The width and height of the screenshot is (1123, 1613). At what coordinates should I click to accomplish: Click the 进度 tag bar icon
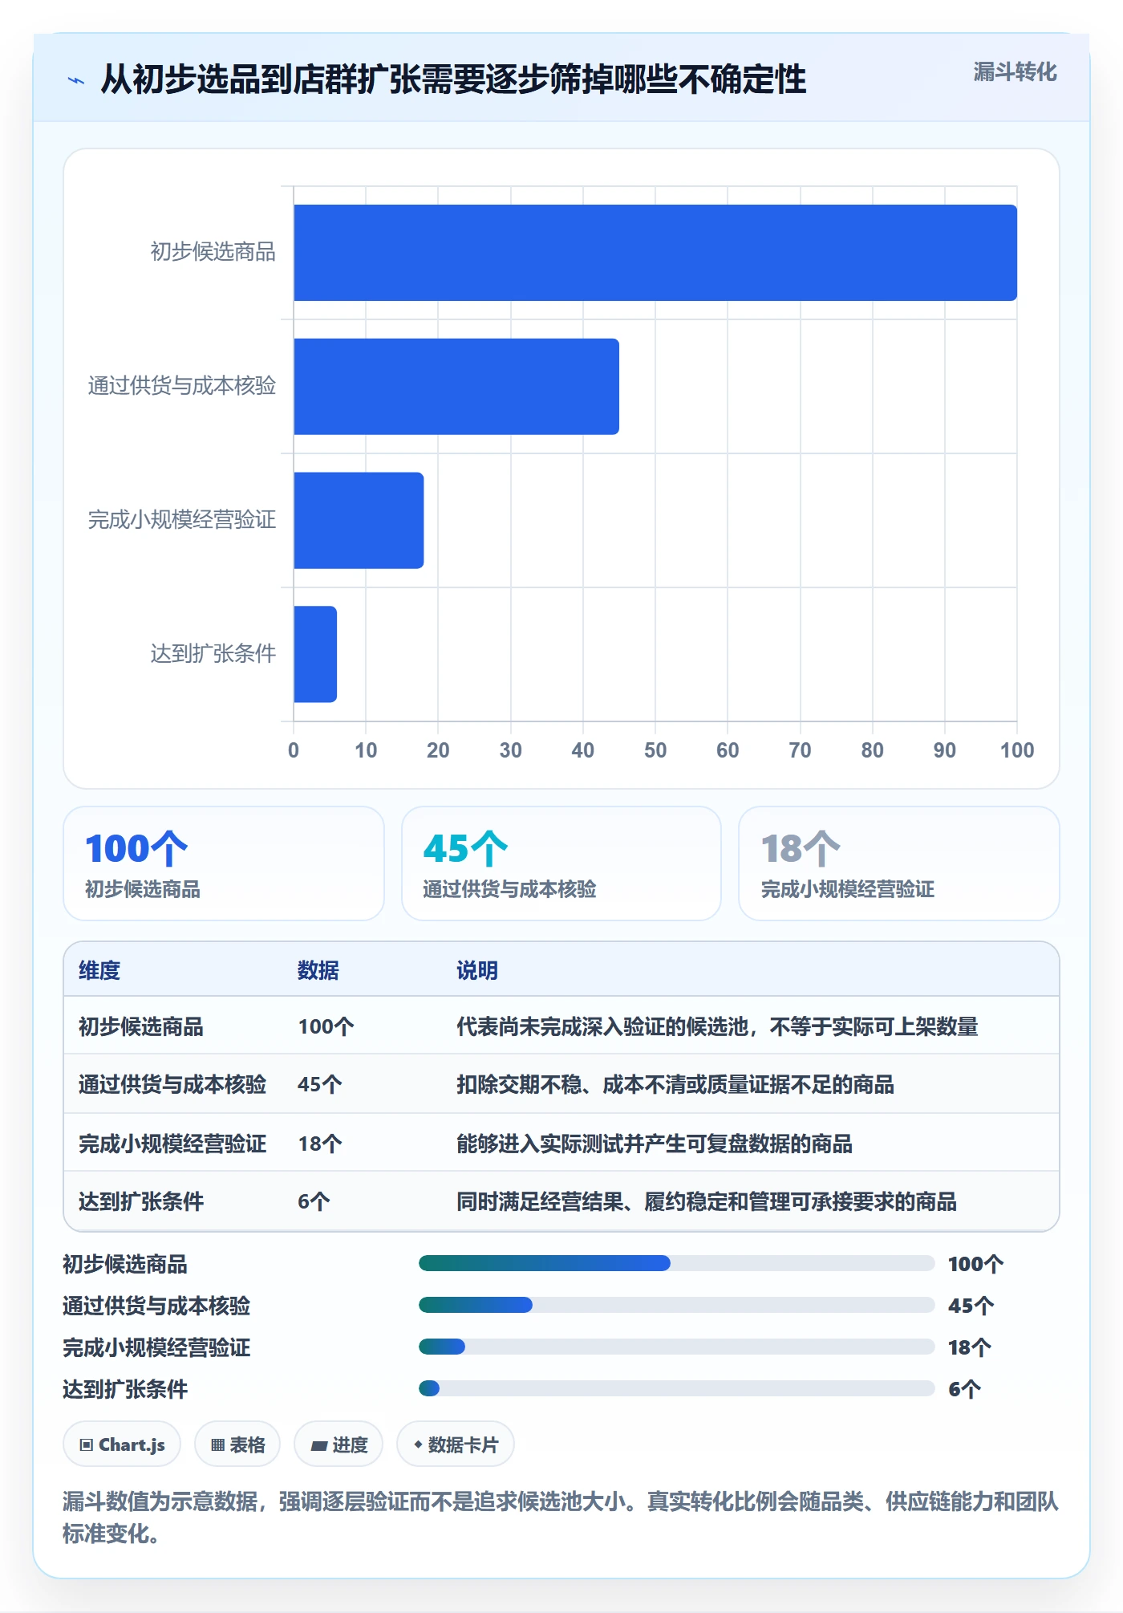[x=319, y=1445]
